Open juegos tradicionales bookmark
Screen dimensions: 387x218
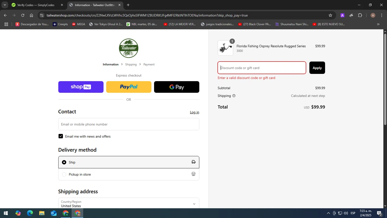click(217, 24)
